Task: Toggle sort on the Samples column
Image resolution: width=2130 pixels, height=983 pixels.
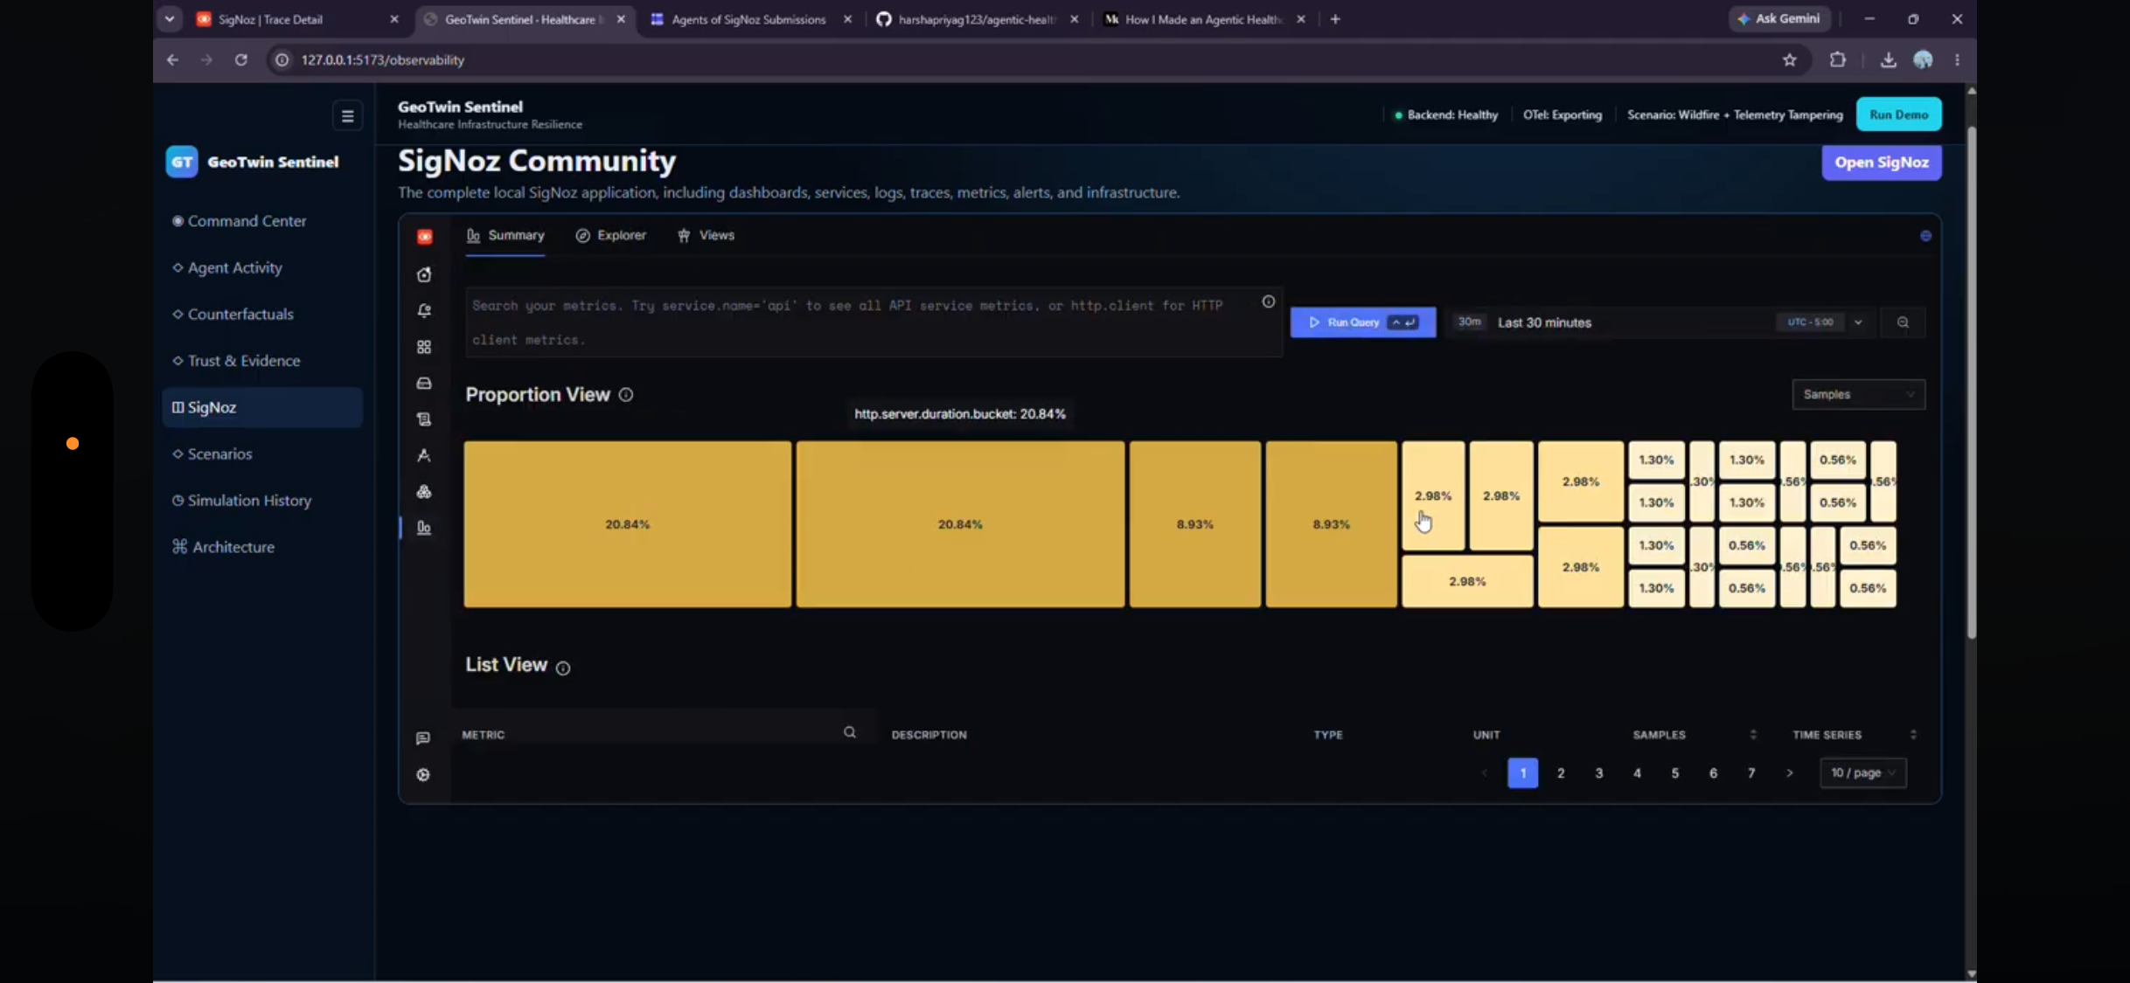Action: pyautogui.click(x=1753, y=735)
